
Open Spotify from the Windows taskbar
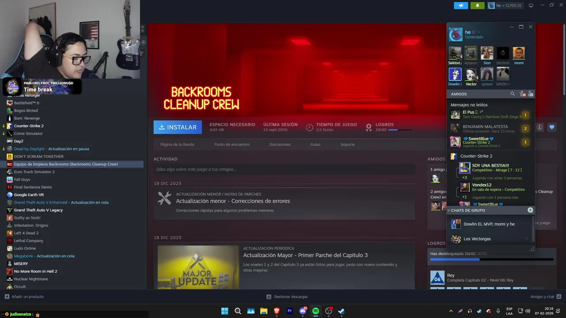[316, 311]
